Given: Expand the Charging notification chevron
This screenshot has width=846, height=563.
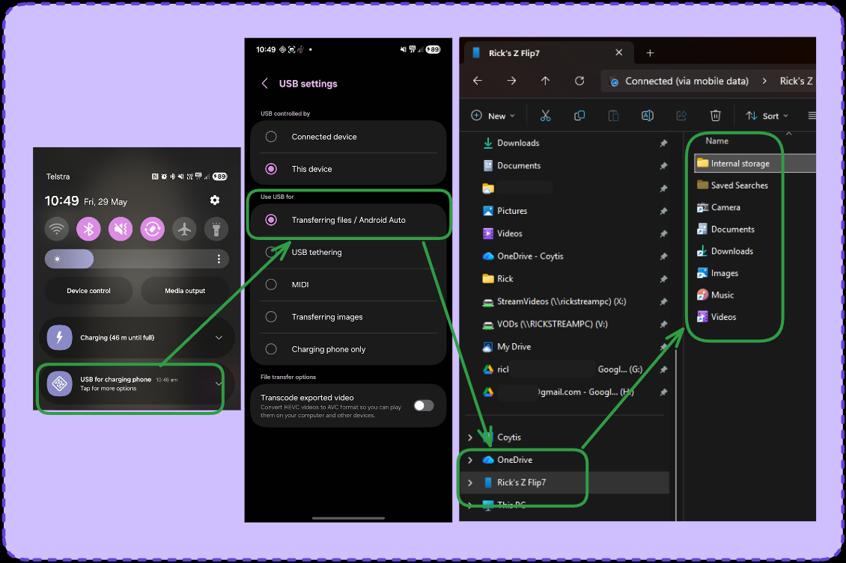Looking at the screenshot, I should 219,338.
